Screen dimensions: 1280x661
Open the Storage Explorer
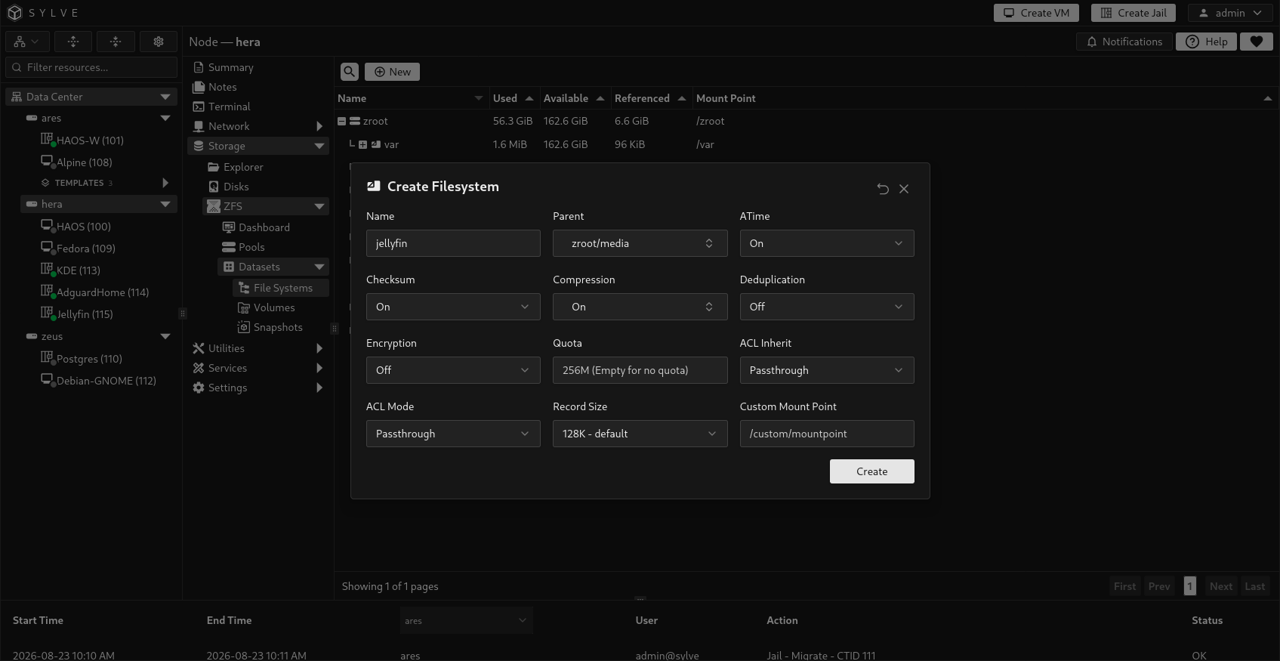tap(265, 167)
